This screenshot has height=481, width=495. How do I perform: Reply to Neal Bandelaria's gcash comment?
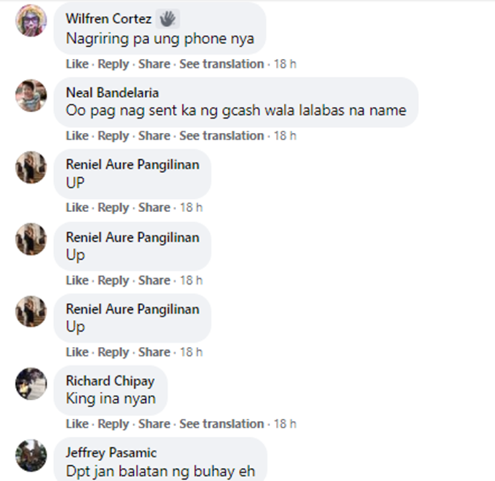pyautogui.click(x=114, y=136)
